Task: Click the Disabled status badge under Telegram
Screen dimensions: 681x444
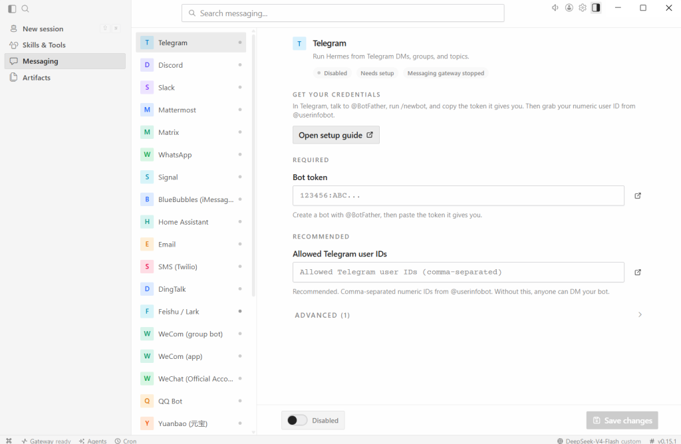Action: 333,73
